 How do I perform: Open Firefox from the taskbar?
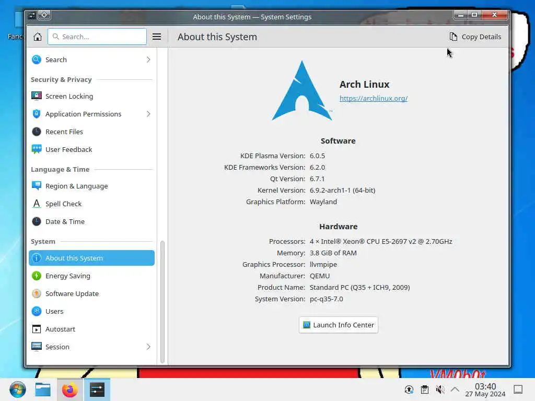point(69,390)
